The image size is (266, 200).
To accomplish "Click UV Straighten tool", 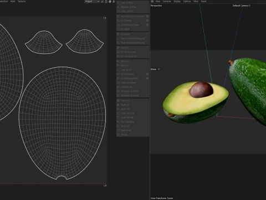I will pos(131,74).
